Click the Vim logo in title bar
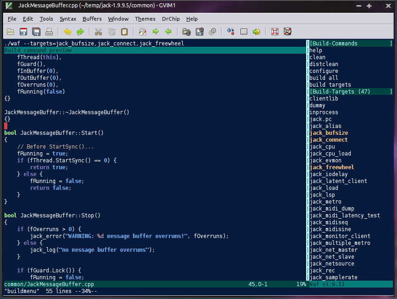This screenshot has width=397, height=299. tap(9, 6)
